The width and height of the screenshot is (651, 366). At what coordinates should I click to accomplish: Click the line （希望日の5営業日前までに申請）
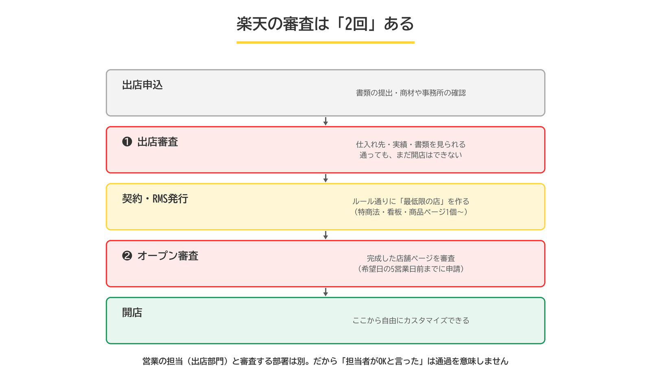pyautogui.click(x=411, y=269)
